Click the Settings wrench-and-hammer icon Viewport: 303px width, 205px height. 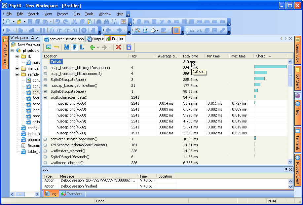137,30
